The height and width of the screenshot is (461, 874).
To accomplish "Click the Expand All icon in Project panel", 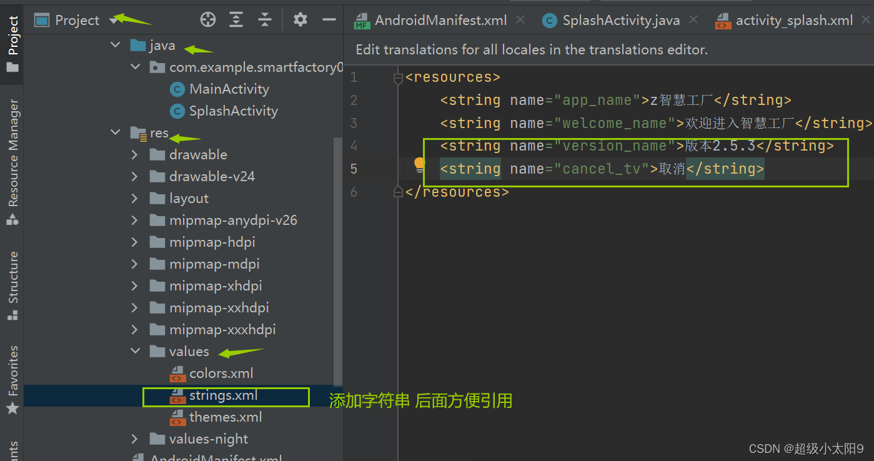I will (236, 20).
